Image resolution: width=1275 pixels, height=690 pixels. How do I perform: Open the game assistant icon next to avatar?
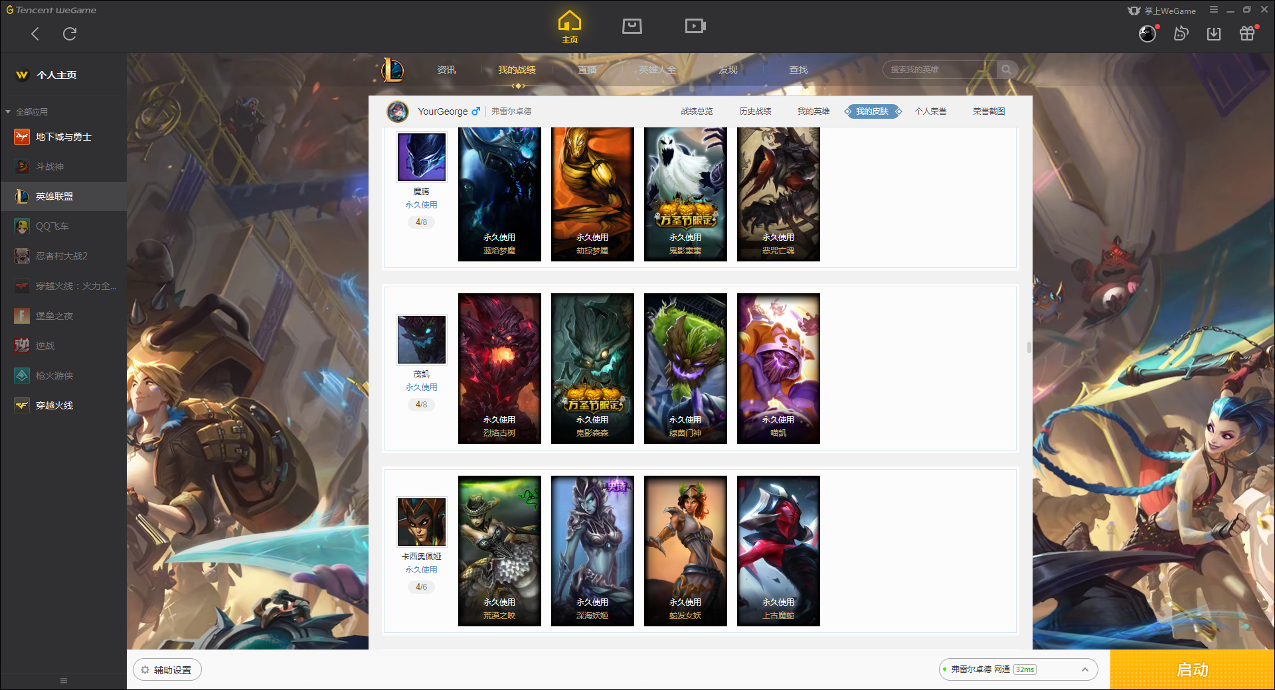click(1181, 33)
